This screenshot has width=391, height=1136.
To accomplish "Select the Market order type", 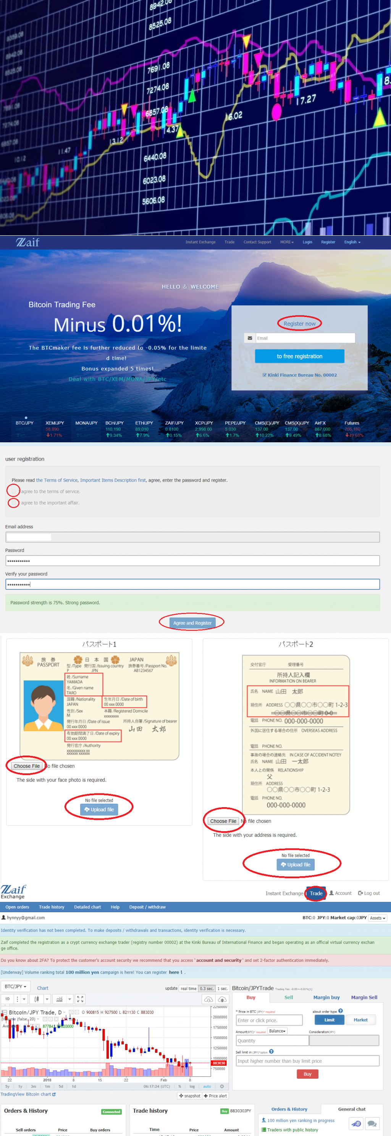I will point(360,1019).
